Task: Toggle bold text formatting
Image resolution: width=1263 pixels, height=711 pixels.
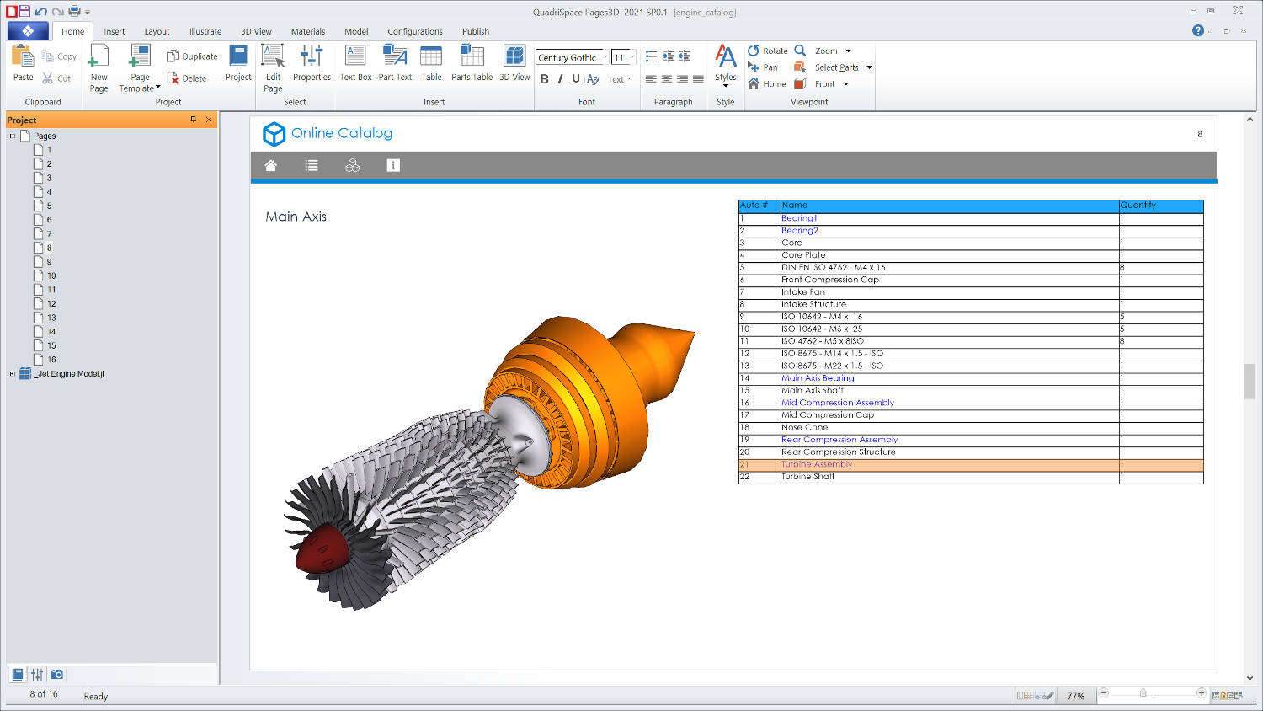Action: tap(544, 79)
